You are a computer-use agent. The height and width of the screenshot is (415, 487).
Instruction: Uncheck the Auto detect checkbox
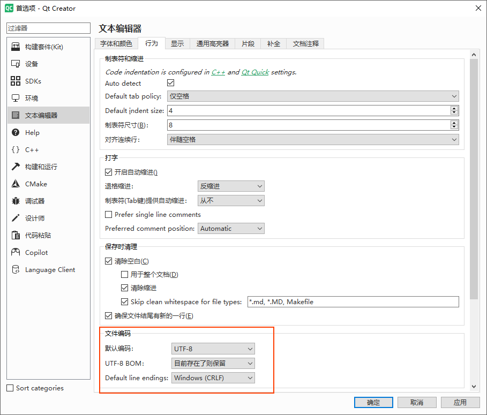click(171, 83)
